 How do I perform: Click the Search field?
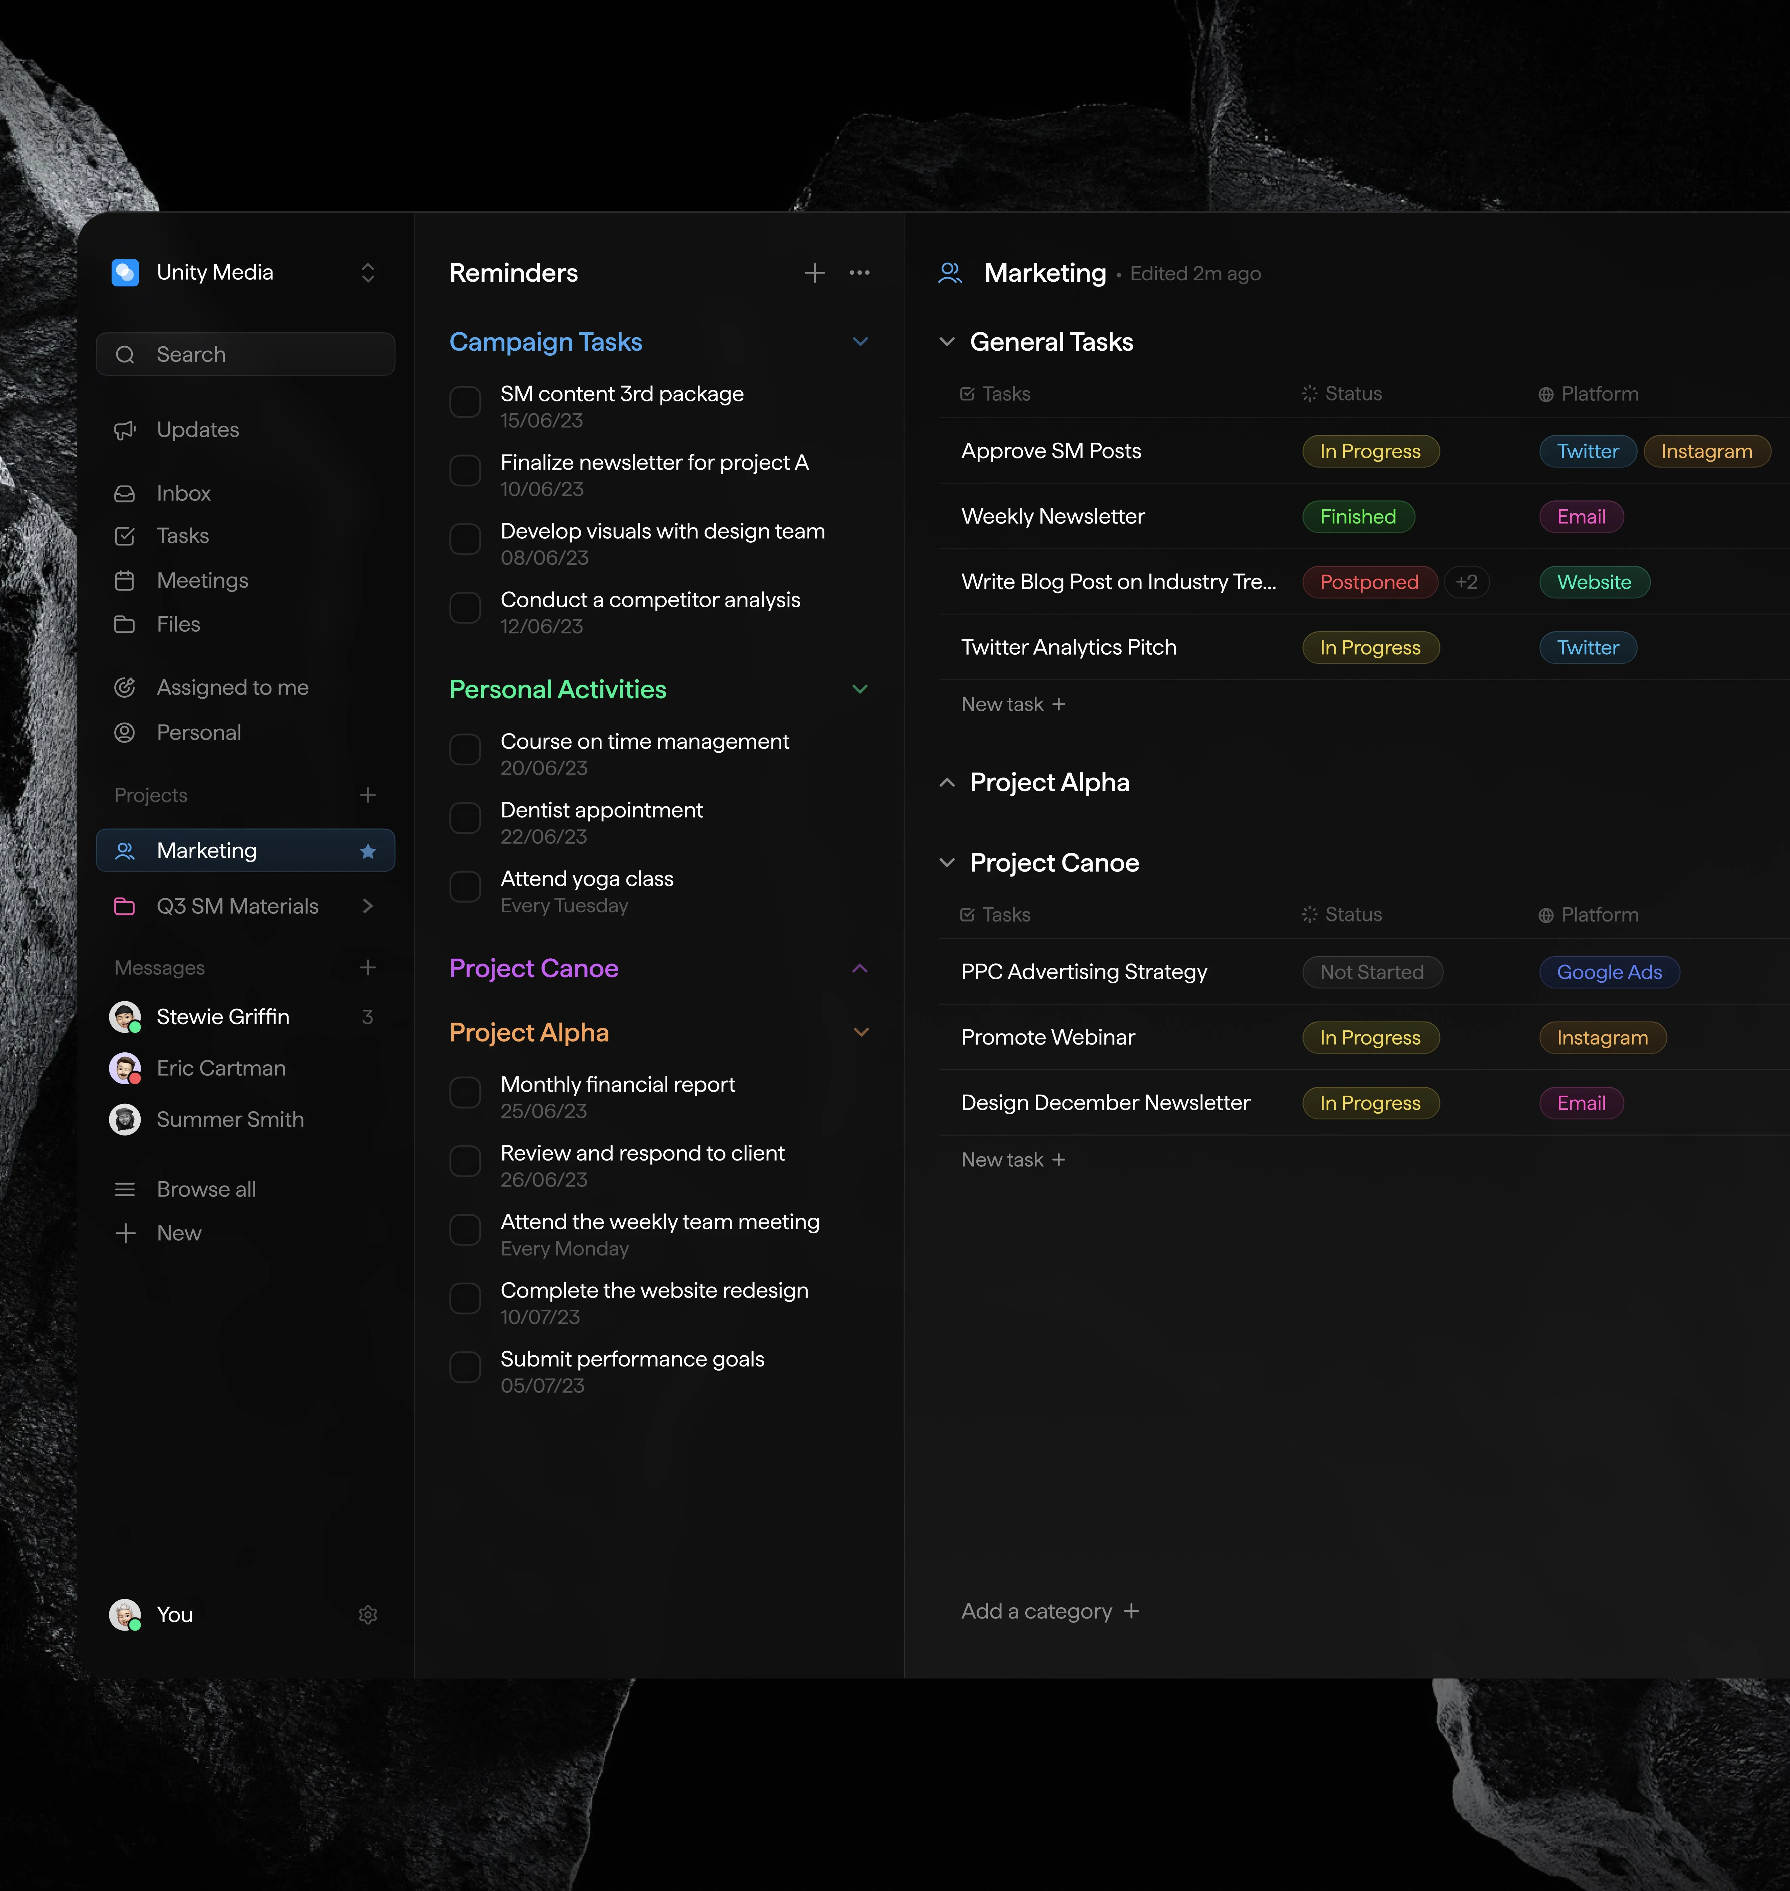(245, 354)
